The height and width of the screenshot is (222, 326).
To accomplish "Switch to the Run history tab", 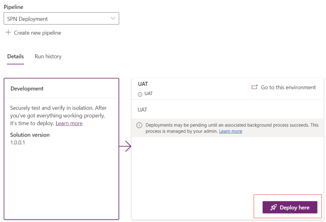I will pyautogui.click(x=48, y=56).
